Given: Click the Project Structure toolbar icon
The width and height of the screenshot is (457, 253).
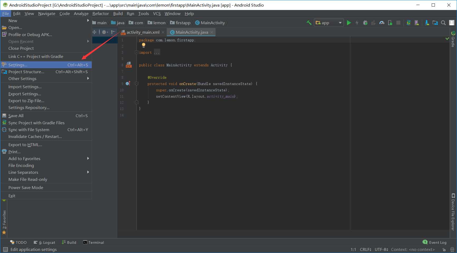Looking at the screenshot, I should tap(435, 23).
